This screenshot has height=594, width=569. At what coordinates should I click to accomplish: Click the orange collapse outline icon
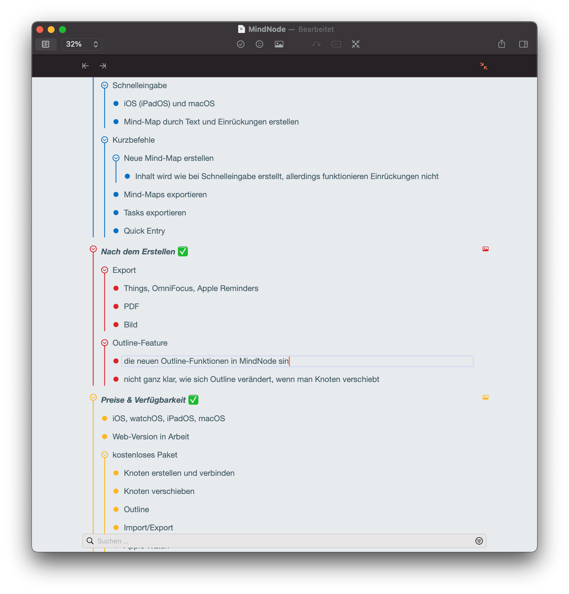click(483, 66)
